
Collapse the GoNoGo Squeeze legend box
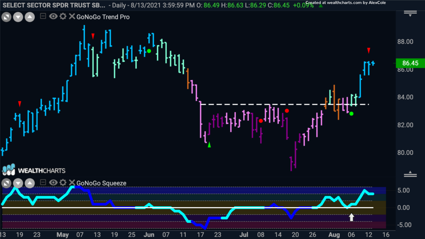[43, 183]
